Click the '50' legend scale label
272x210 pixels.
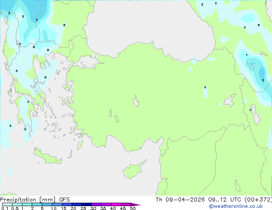pyautogui.click(x=133, y=208)
